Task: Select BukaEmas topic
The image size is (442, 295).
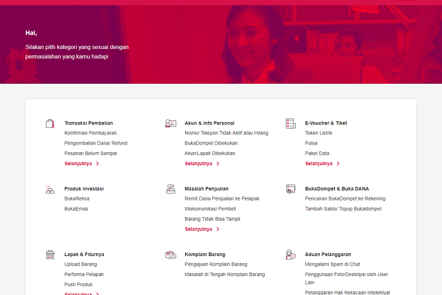Action: click(x=76, y=209)
